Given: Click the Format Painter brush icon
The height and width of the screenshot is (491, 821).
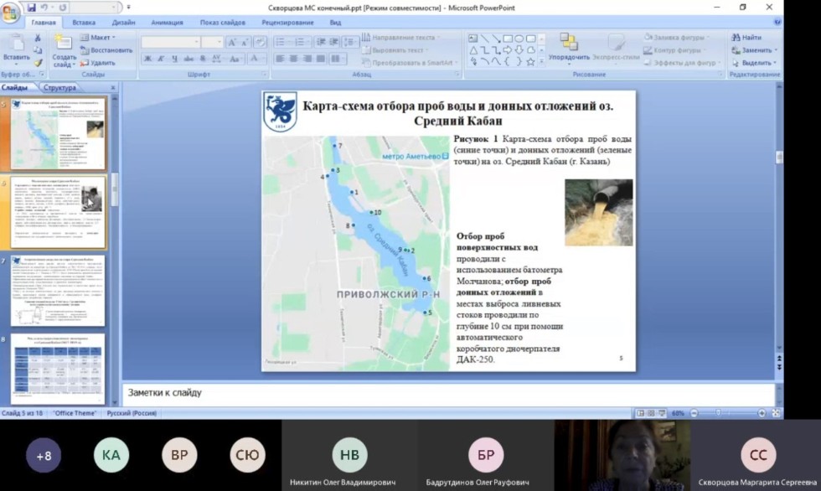Looking at the screenshot, I should (x=38, y=61).
